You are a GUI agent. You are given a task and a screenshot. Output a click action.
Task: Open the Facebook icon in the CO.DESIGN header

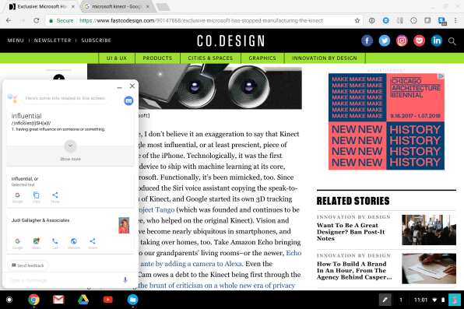point(367,40)
